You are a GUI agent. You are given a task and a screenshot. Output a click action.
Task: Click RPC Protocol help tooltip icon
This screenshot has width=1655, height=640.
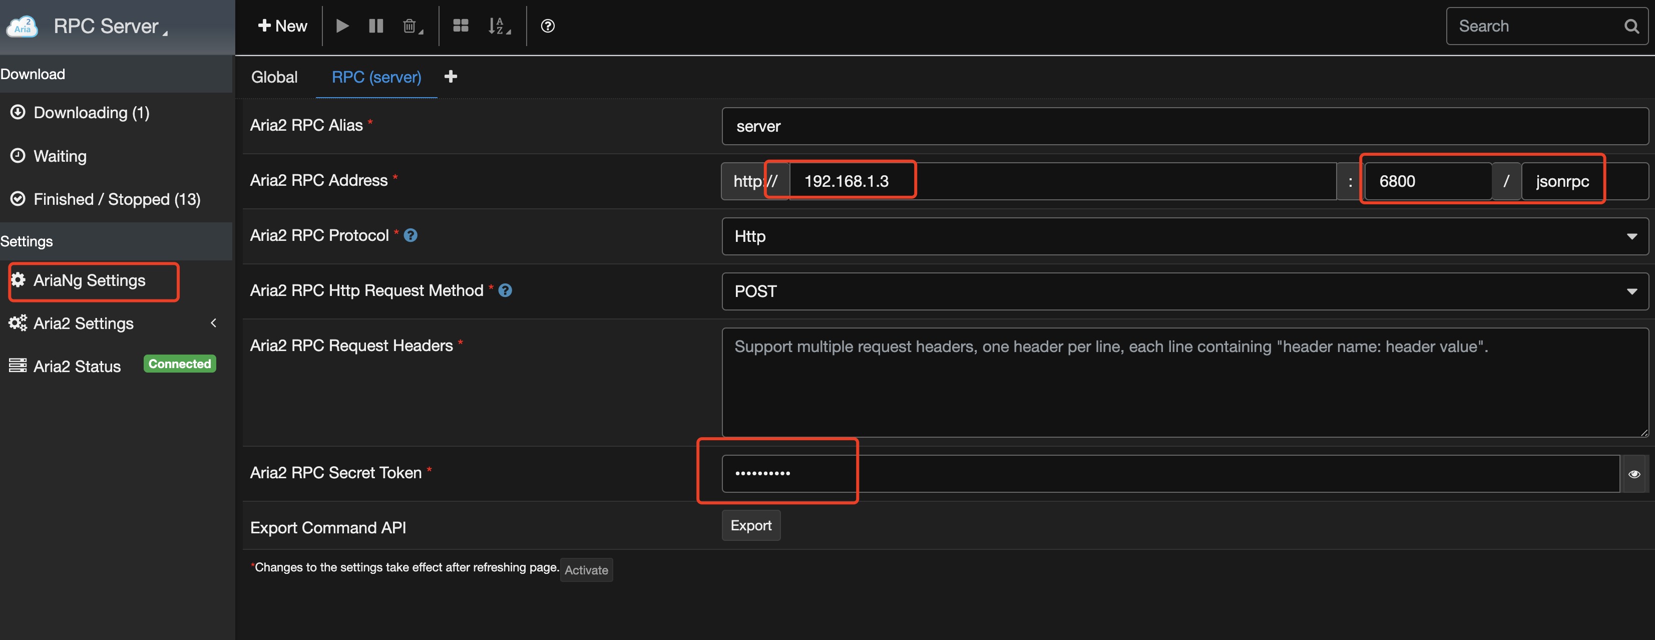[x=410, y=235]
